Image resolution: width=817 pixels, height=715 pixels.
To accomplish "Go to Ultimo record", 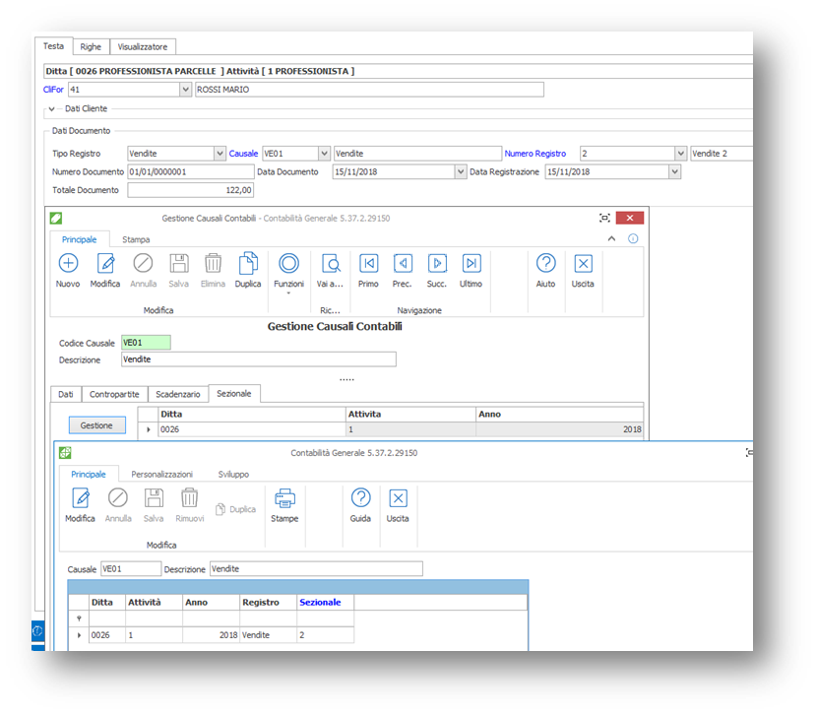I will point(471,264).
